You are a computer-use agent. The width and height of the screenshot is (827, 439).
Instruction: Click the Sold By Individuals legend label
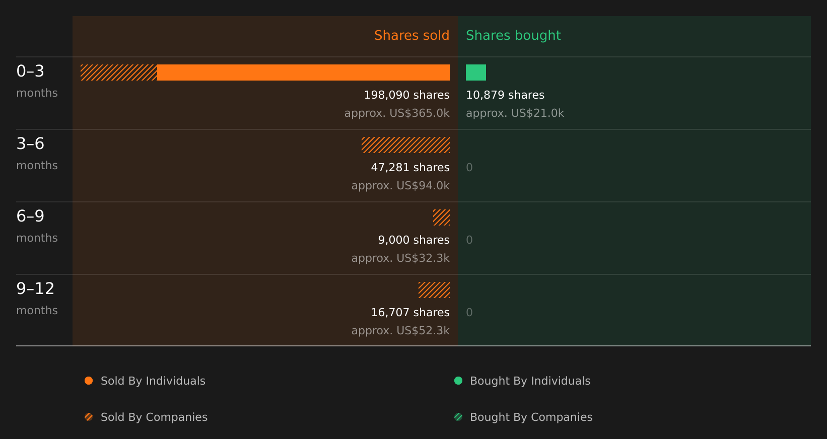pos(153,381)
